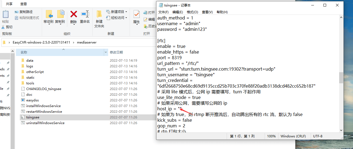Click the Notepad title bar icon

pyautogui.click(x=161, y=5)
